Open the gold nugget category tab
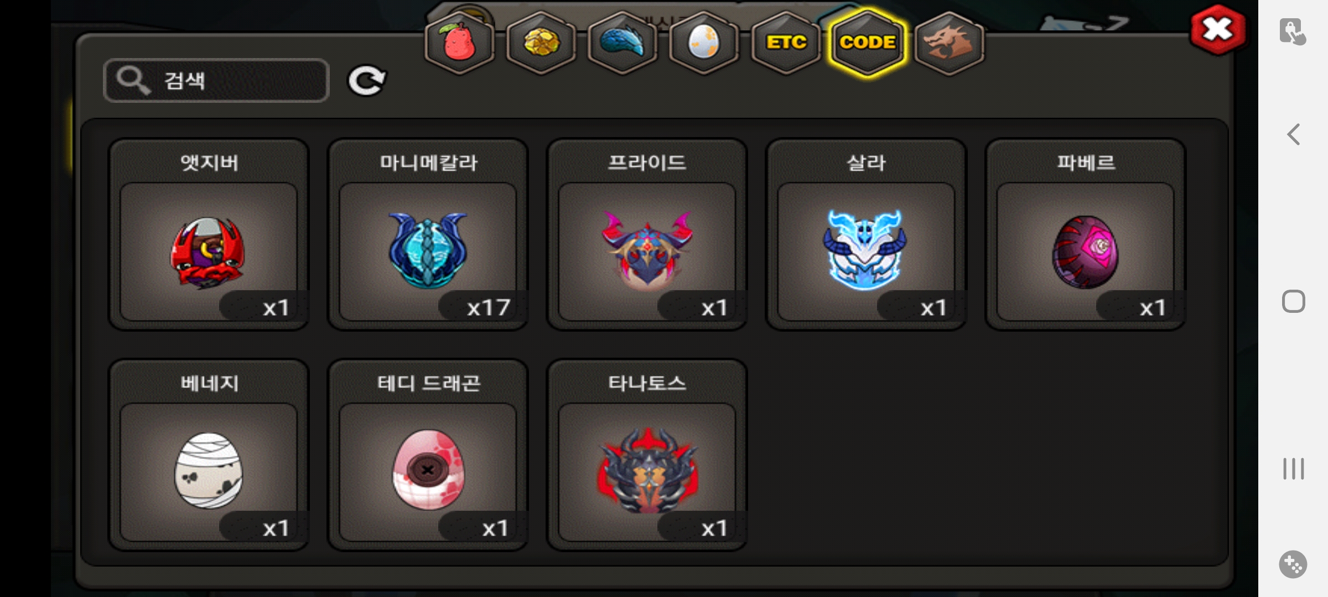Image resolution: width=1328 pixels, height=597 pixels. pos(541,43)
